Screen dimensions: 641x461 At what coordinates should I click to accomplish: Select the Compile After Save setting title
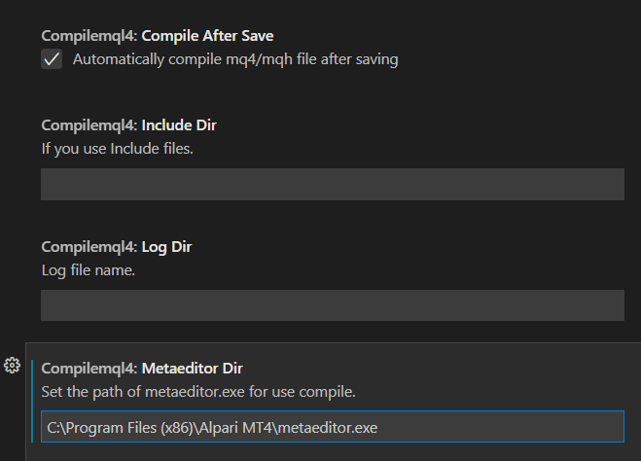click(x=158, y=36)
